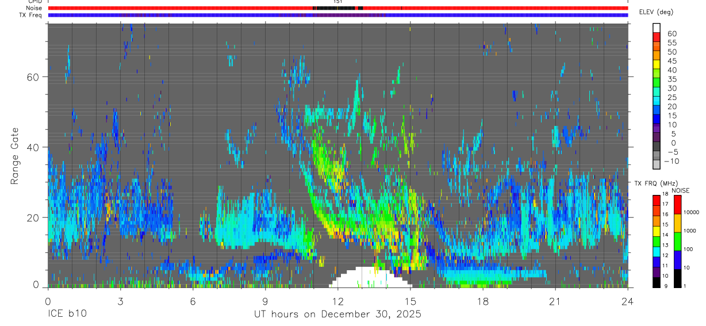Viewport: 706px width, 326px height.
Task: Click the yellow cell of the ELEV colorbar
Action: [x=657, y=64]
